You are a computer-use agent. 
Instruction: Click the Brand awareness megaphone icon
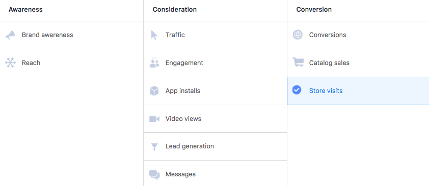(x=10, y=35)
